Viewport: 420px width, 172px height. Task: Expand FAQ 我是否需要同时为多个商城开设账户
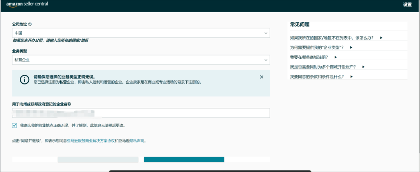[363, 67]
